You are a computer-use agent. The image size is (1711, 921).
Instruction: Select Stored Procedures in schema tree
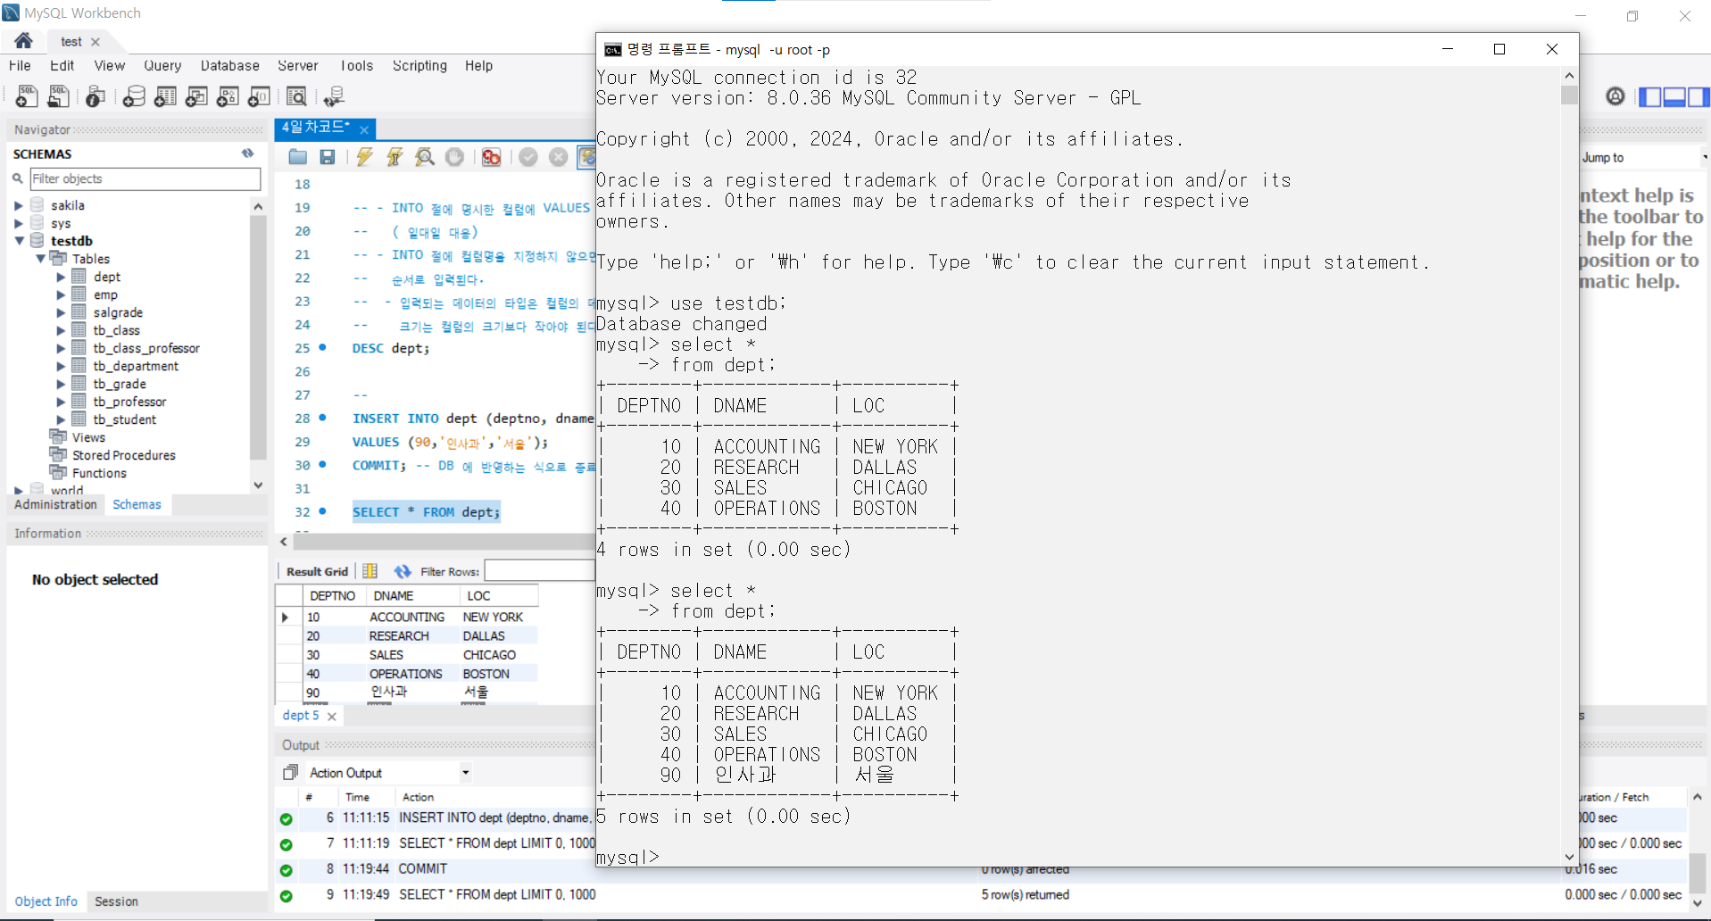124,455
